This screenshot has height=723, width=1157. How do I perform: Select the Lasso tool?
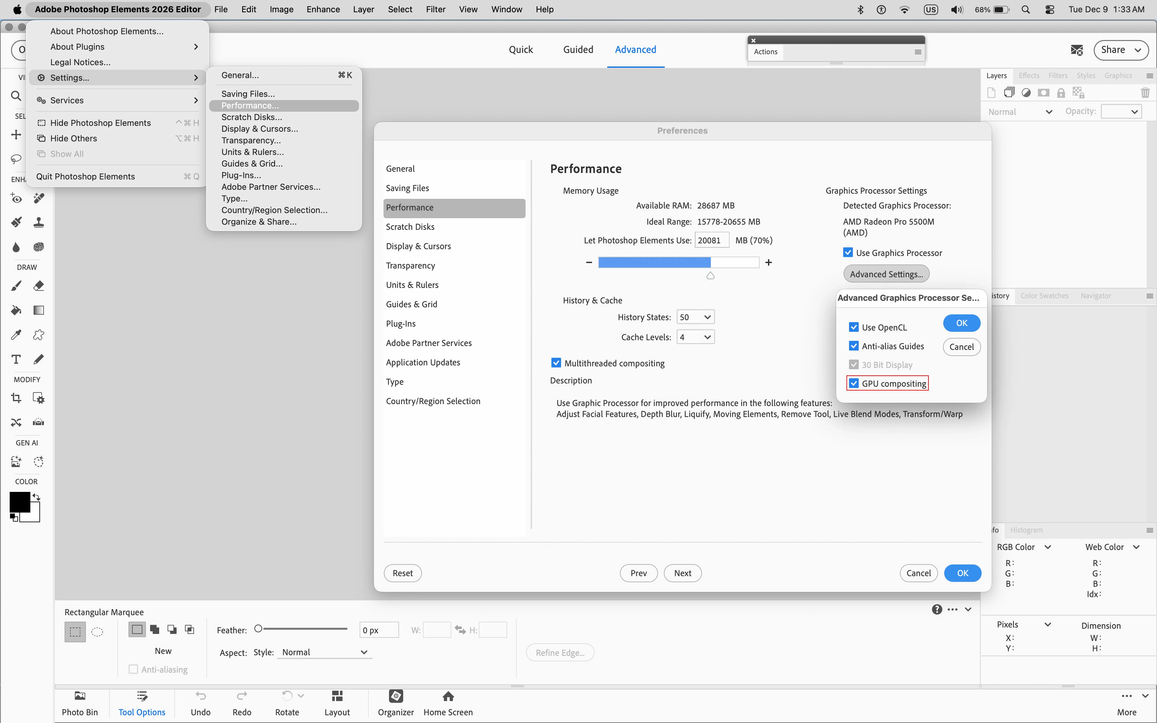(x=16, y=159)
